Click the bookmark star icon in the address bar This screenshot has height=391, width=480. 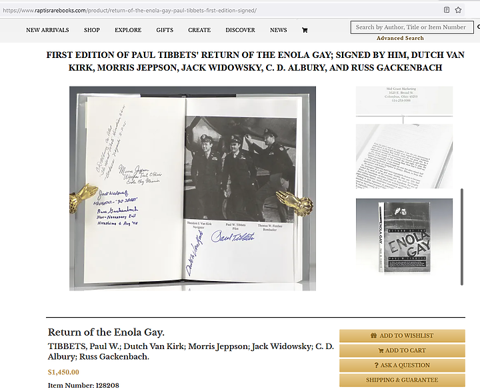tap(458, 10)
